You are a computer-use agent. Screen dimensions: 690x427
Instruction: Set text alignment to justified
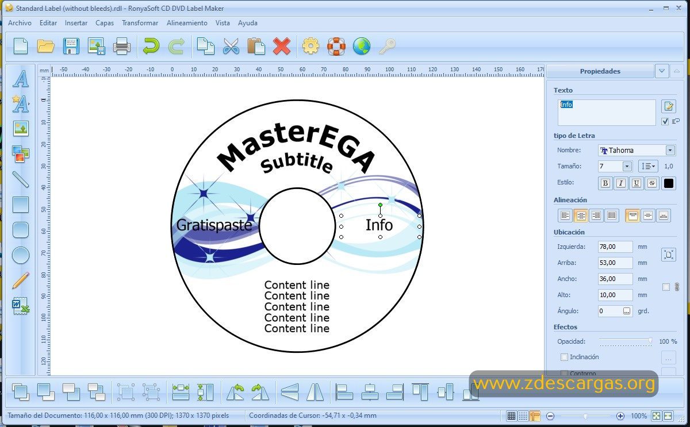point(612,216)
